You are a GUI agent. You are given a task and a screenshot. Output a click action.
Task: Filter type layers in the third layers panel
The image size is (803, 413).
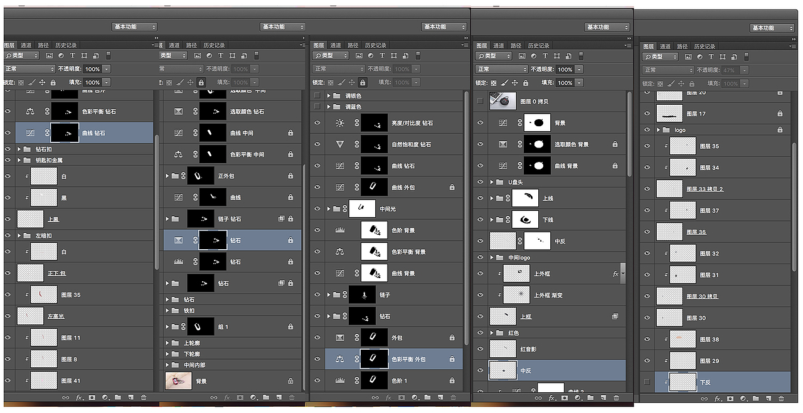(382, 56)
